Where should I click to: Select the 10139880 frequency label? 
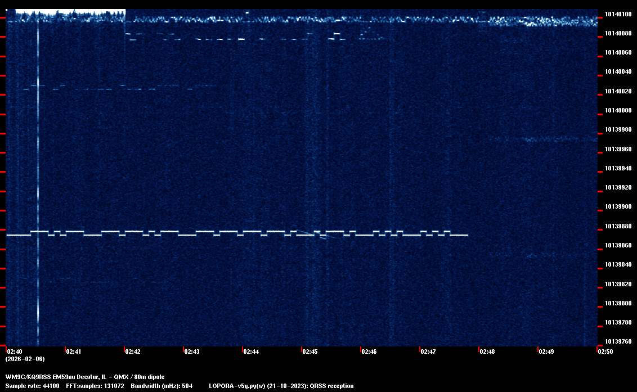click(618, 227)
